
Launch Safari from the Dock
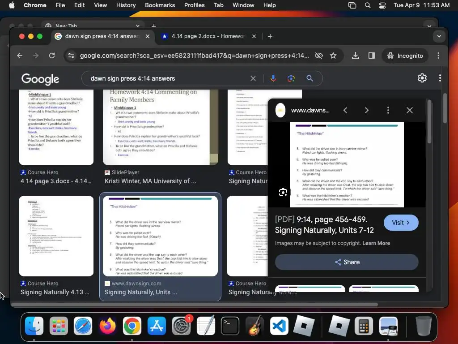(x=83, y=326)
